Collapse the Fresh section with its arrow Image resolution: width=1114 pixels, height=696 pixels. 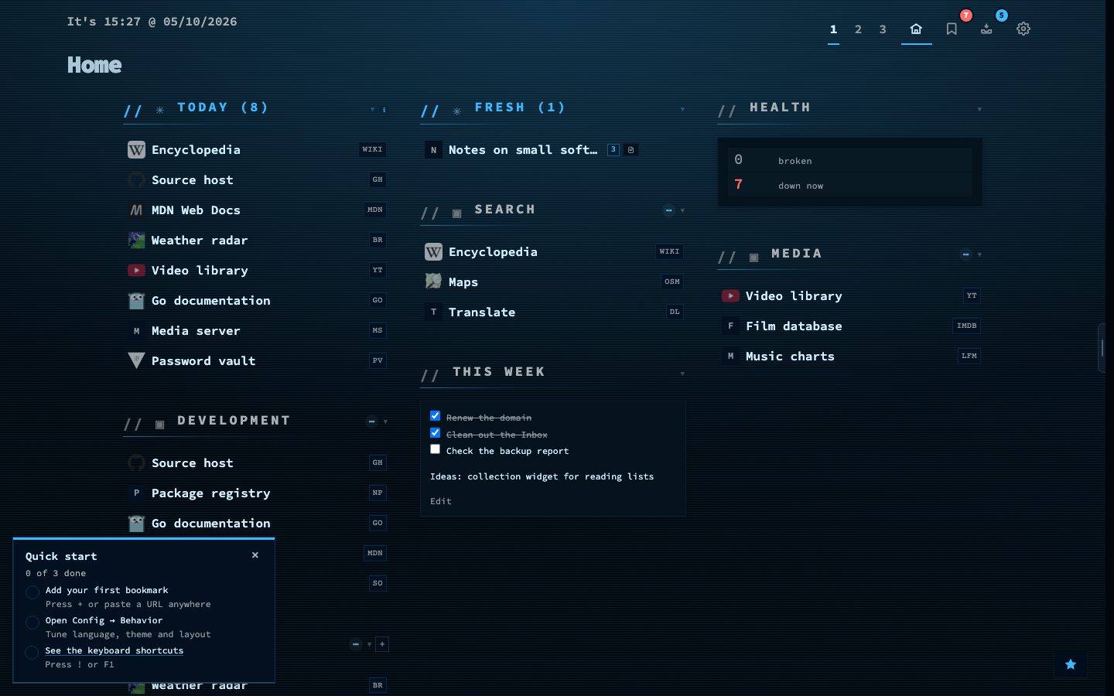(682, 110)
